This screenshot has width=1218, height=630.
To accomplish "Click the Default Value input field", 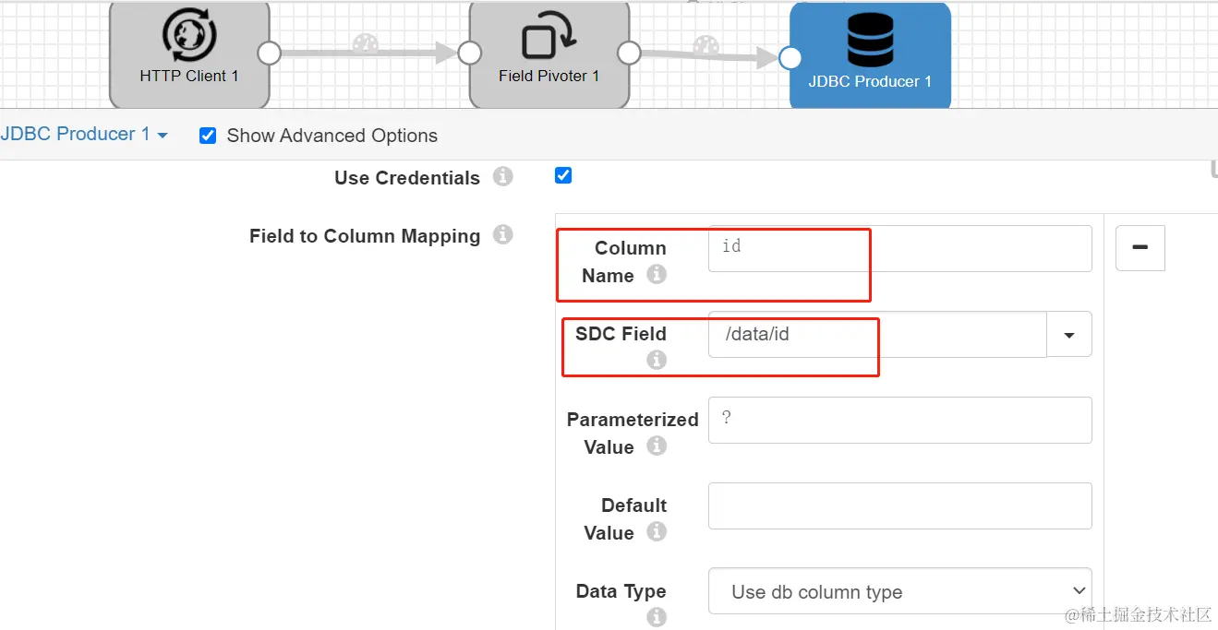I will coord(899,505).
